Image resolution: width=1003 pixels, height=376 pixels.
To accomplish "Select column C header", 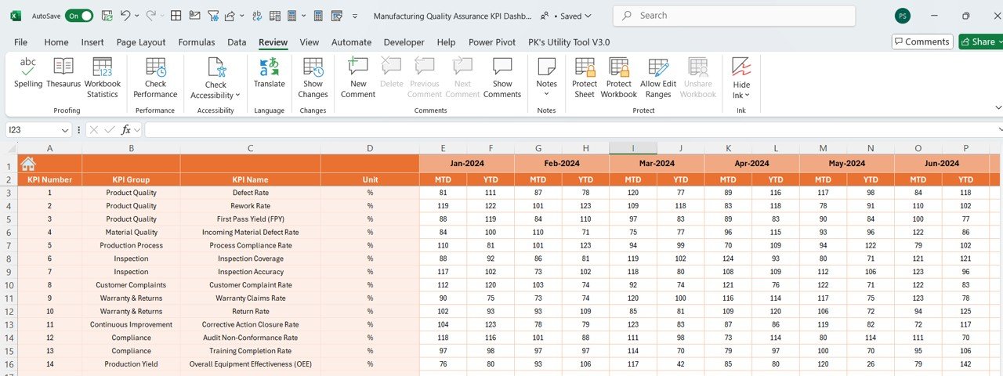I will point(250,148).
